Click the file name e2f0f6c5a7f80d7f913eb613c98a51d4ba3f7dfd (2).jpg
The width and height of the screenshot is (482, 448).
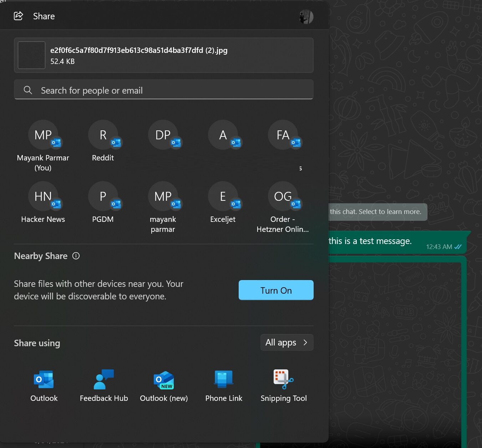tap(139, 50)
